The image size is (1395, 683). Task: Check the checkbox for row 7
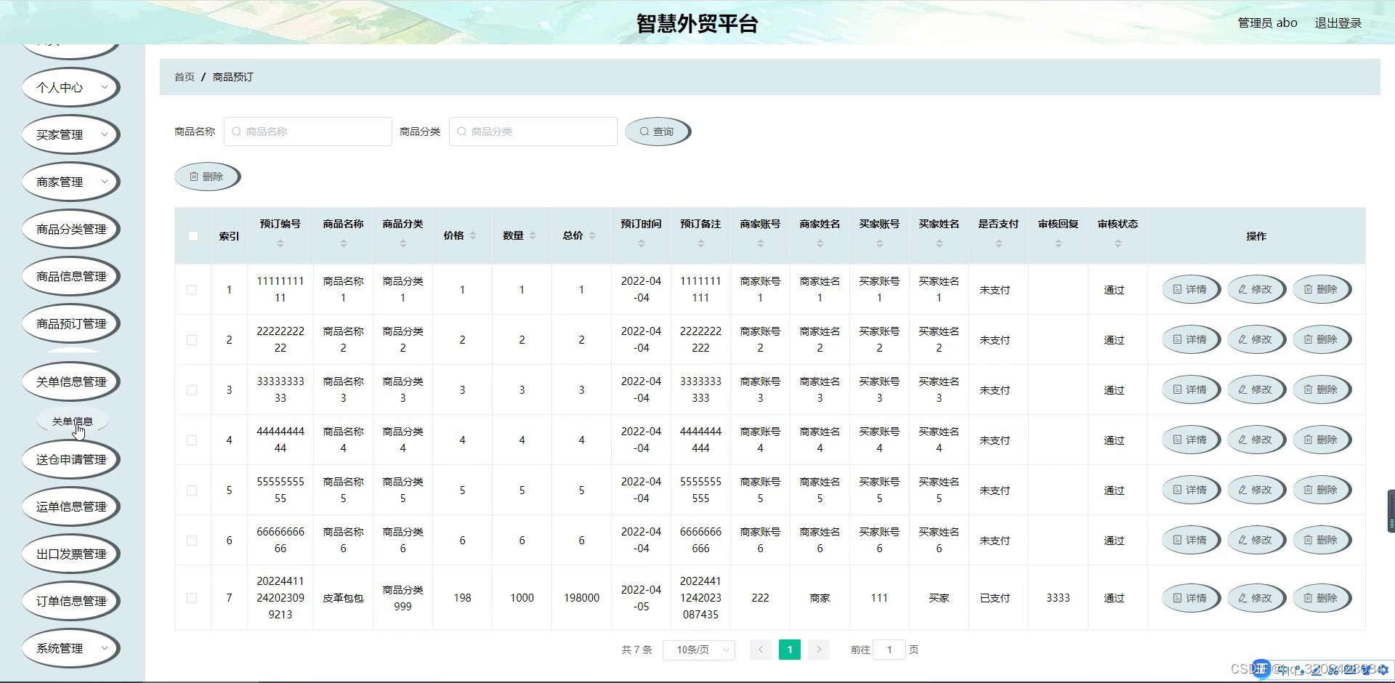[x=192, y=598]
